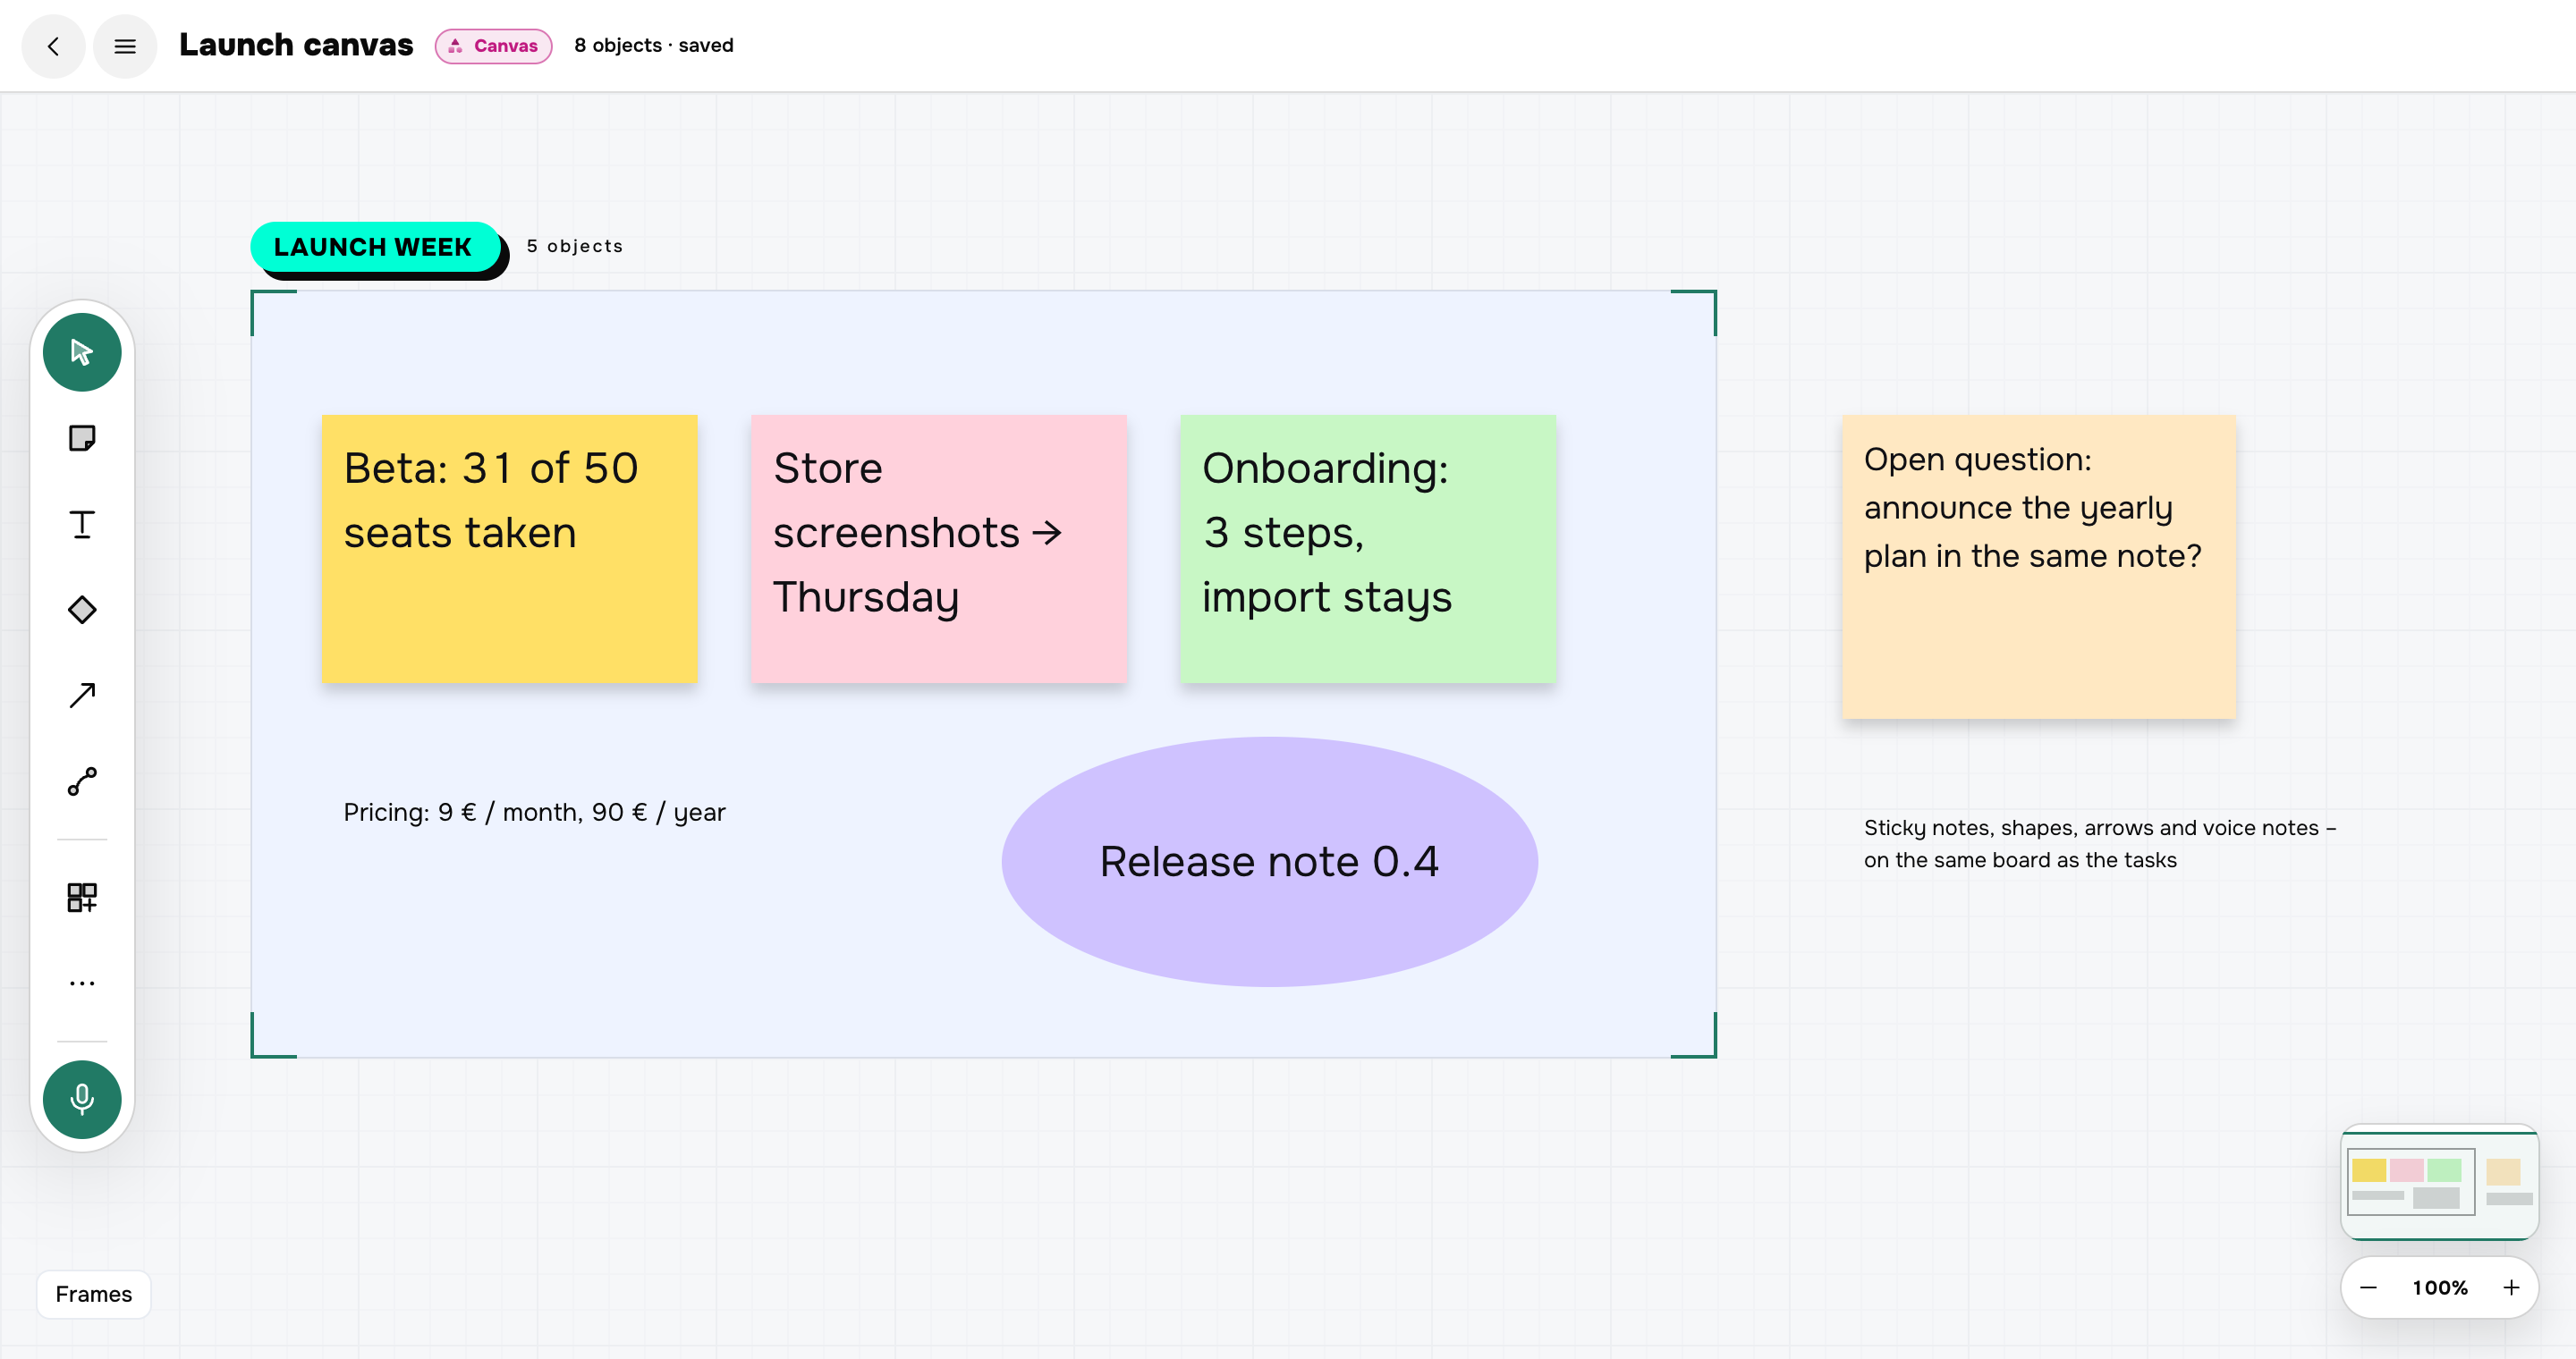Select the yellow Beta seats sticky note

pos(509,549)
